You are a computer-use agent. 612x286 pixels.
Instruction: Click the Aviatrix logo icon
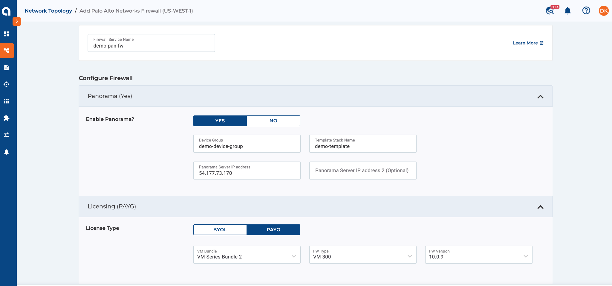tap(6, 11)
